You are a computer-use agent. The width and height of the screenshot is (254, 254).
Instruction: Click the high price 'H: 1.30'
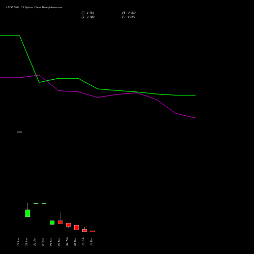click(129, 13)
